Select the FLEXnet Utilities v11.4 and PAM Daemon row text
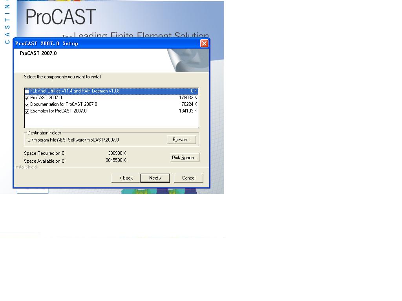This screenshot has width=402, height=301. tap(75, 91)
